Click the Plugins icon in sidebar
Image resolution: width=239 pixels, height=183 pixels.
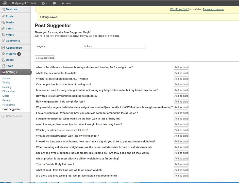[x=3, y=54]
